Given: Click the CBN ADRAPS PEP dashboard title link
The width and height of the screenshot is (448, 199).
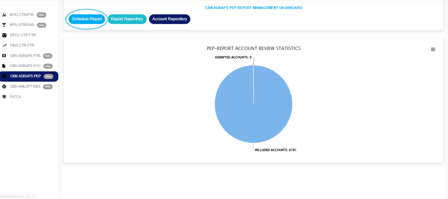Looking at the screenshot, I should (253, 8).
